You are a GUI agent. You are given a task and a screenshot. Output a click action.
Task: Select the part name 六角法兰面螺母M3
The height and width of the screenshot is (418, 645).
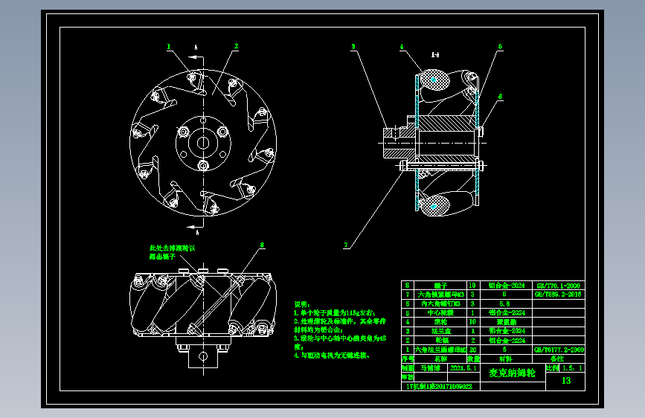pos(440,350)
